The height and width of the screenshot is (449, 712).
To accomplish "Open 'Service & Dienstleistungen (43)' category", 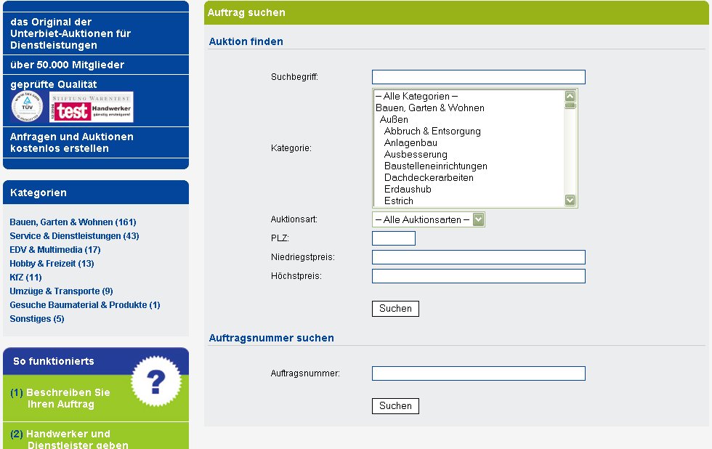I will tap(74, 236).
